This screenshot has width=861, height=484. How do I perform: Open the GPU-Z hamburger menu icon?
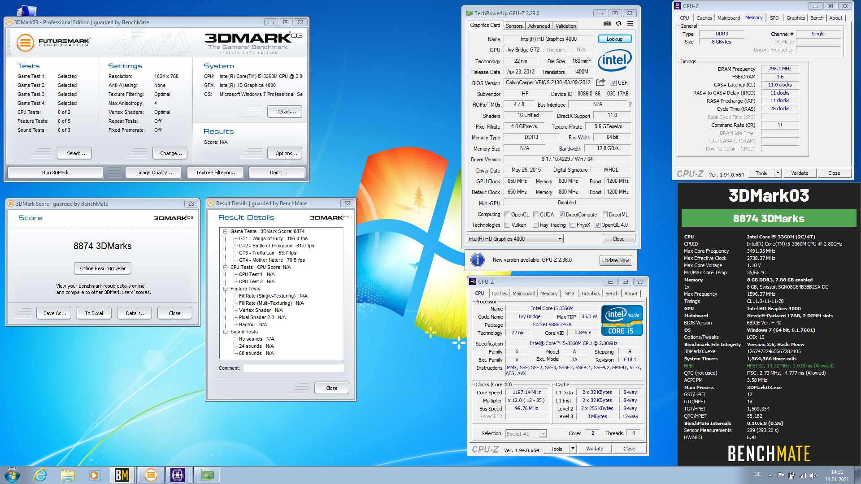(630, 24)
